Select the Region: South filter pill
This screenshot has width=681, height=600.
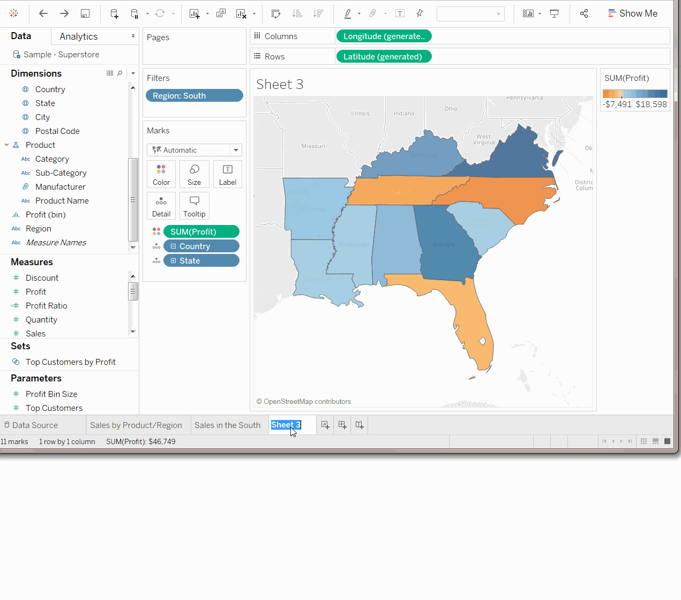point(194,96)
